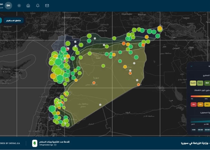This screenshot has width=210, height=150.
Task: Open the DH user avatar menu
Action: [8, 6]
